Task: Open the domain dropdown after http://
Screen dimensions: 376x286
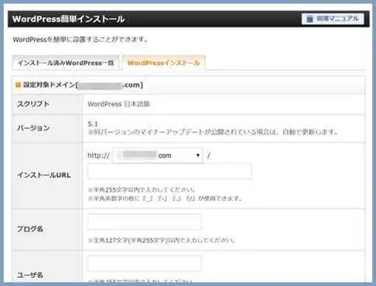Action: click(x=157, y=155)
